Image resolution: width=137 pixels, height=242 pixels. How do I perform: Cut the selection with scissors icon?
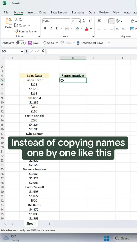coord(16,19)
